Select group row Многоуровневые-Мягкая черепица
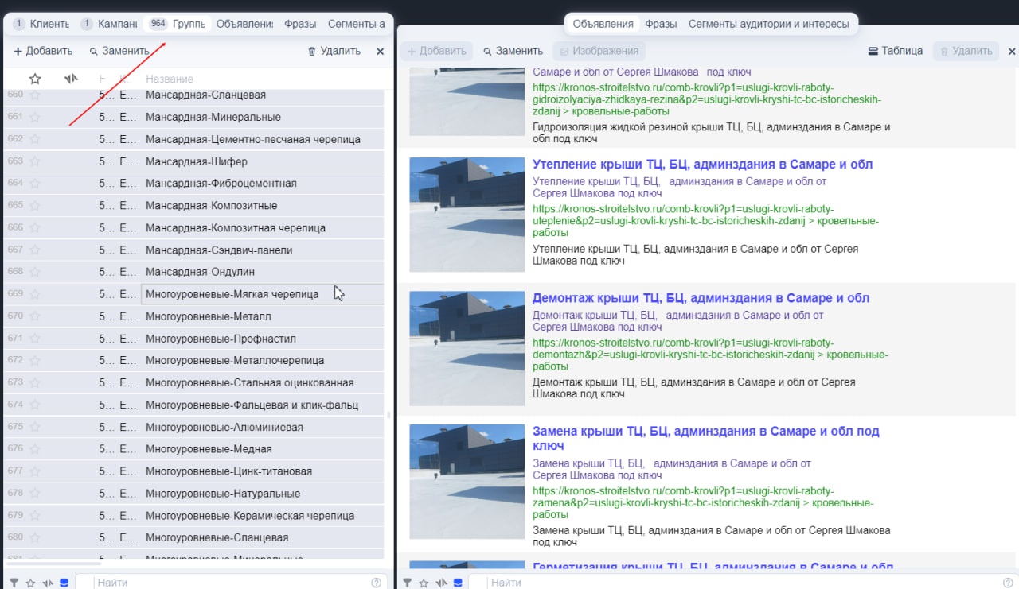Image resolution: width=1019 pixels, height=589 pixels. 232,294
